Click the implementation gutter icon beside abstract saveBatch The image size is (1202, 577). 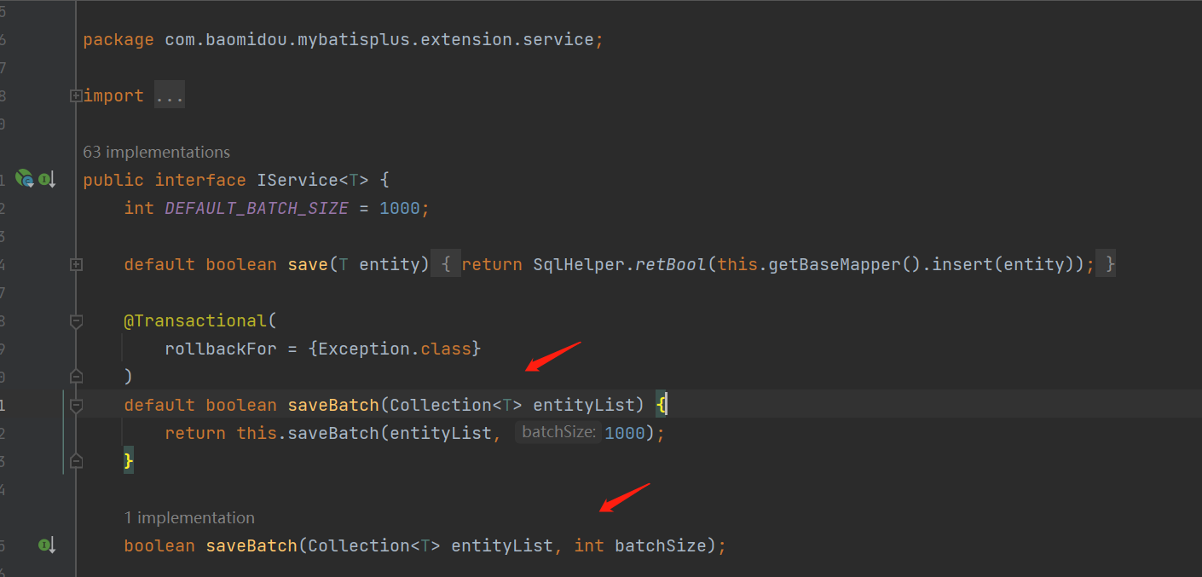[x=47, y=545]
